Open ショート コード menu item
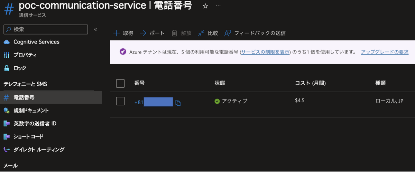This screenshot has width=415, height=172. pos(28,136)
